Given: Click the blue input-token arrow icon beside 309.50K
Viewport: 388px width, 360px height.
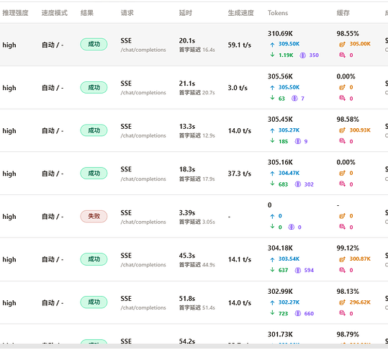Looking at the screenshot, I should [272, 45].
